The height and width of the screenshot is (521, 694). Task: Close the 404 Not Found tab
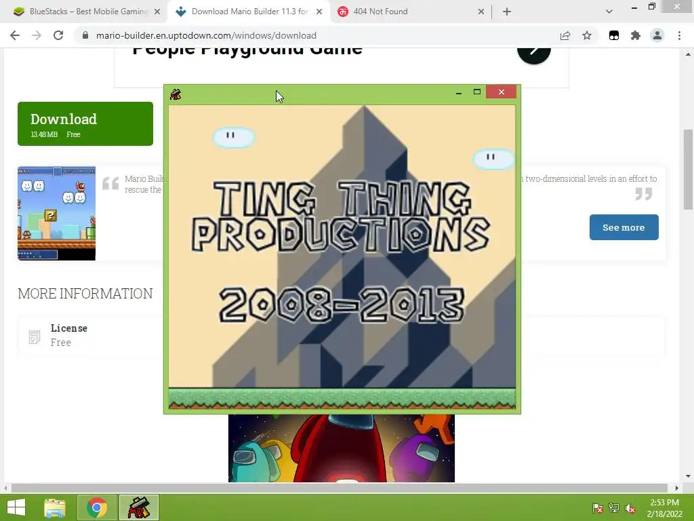pos(481,12)
